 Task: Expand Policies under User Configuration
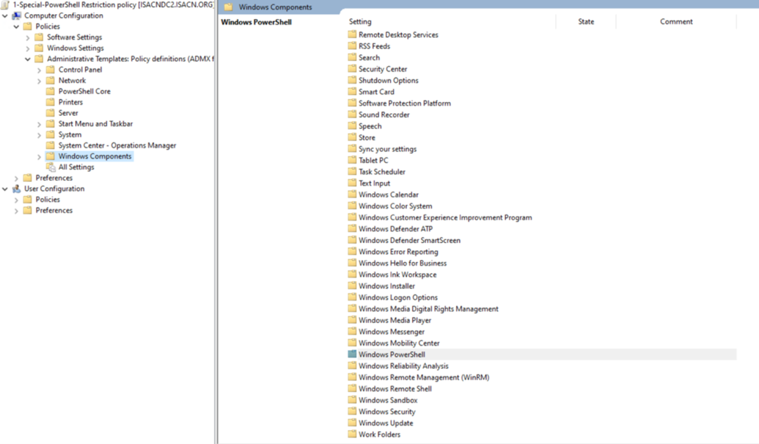[16, 200]
